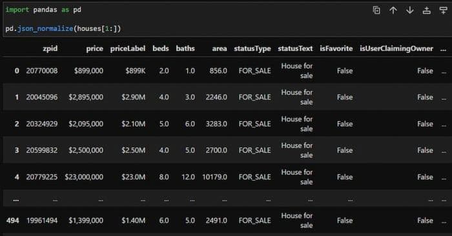
Task: Select the isFavorite column header
Action: point(336,48)
